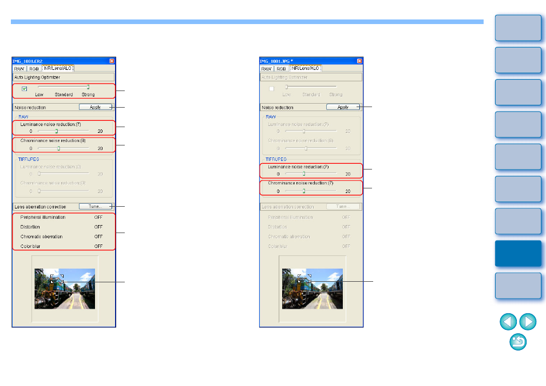This screenshot has height=386, width=546.
Task: Click TIFF/JPEG Luminance noise reduction slider in CR2 palette
Action: click(64, 174)
